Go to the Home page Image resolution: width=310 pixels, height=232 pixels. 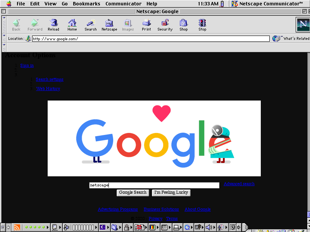click(72, 25)
